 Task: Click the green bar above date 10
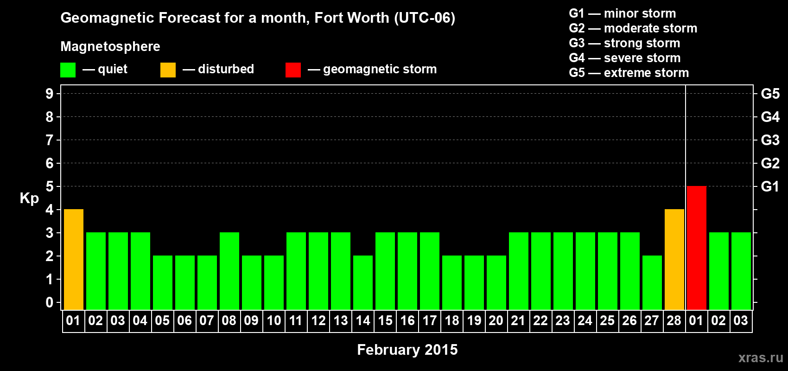(273, 282)
